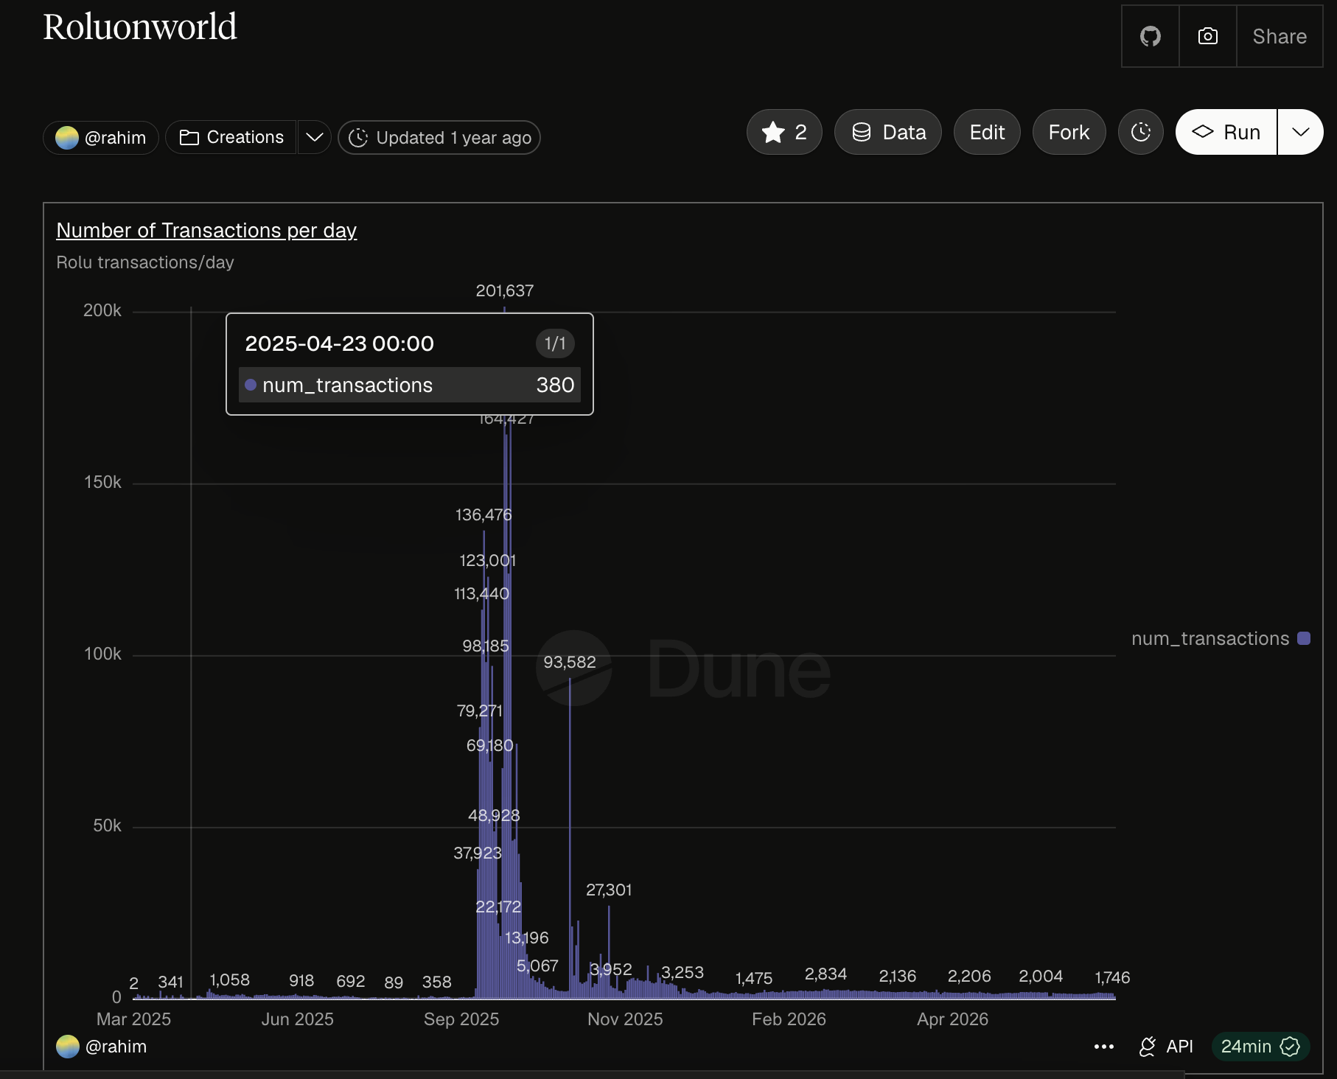Click the 201,637 peak data label
The width and height of the screenshot is (1337, 1079).
(505, 290)
